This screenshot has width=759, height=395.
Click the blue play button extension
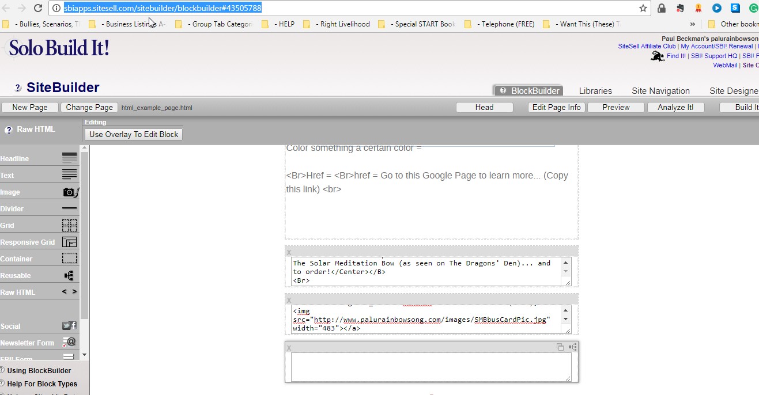click(x=717, y=8)
